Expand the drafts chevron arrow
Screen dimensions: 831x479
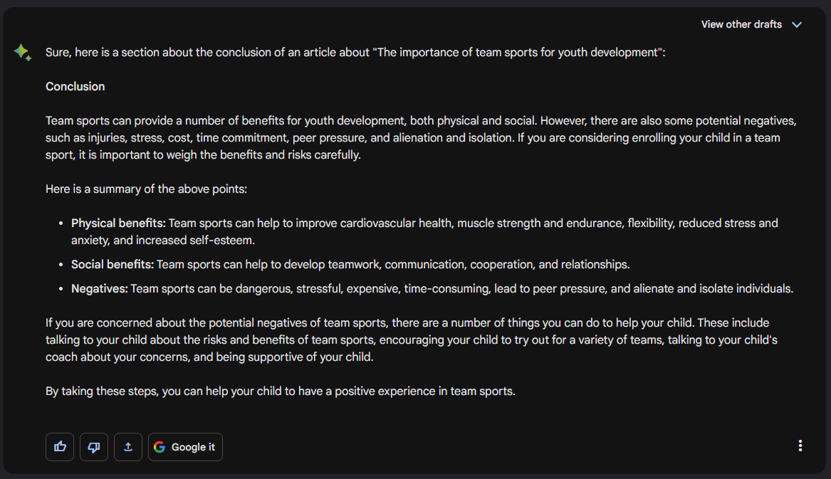pyautogui.click(x=797, y=25)
